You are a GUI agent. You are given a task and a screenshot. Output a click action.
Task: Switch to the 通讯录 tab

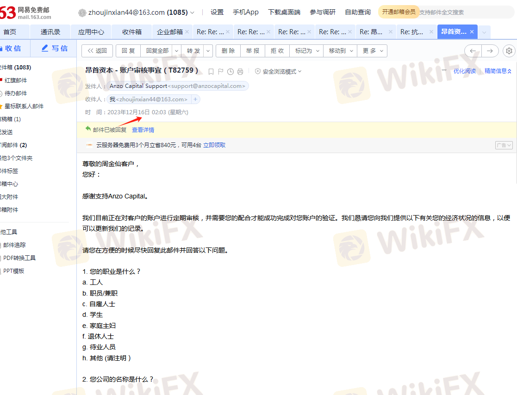coord(50,32)
